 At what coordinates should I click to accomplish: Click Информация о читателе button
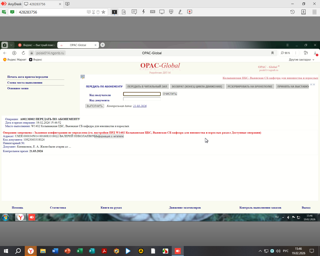point(109,136)
